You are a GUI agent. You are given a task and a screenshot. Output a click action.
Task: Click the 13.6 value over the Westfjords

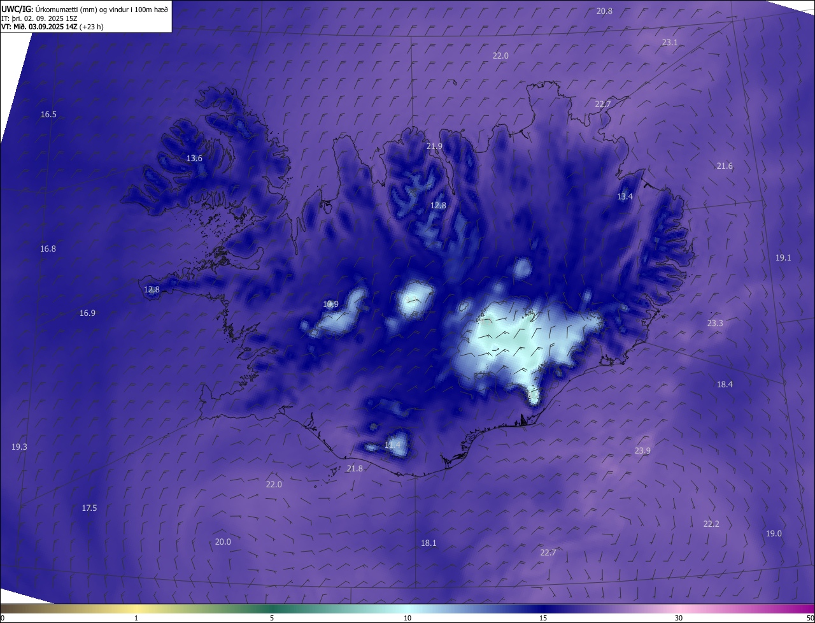click(194, 159)
